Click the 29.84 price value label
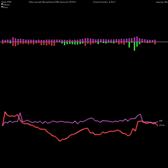The width and height of the screenshot is (168, 168). [162, 125]
